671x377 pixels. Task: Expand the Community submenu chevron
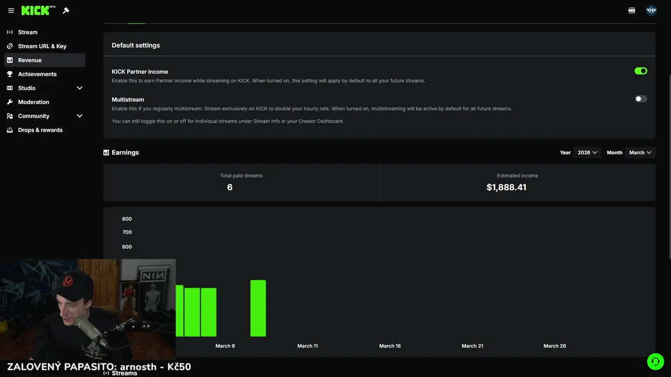(80, 116)
